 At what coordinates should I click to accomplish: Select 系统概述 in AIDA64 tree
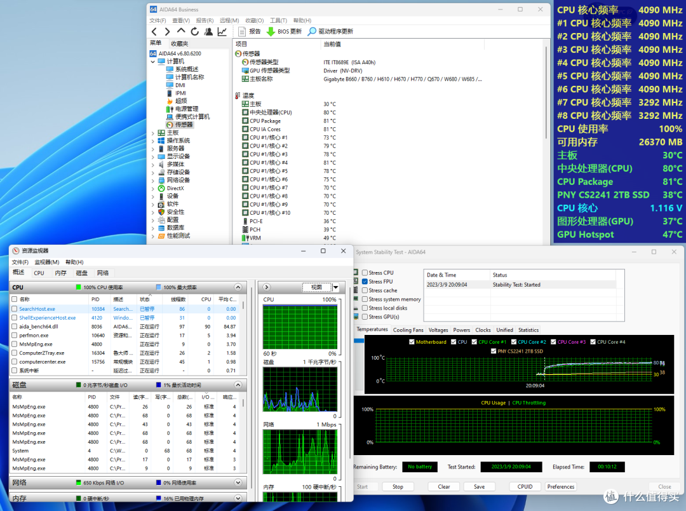182,69
